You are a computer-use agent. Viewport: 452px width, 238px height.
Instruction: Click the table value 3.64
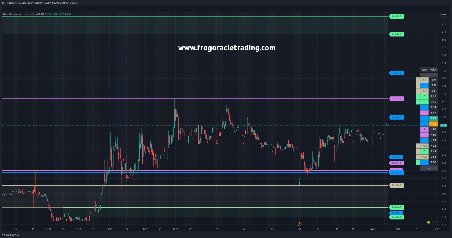coord(433,157)
